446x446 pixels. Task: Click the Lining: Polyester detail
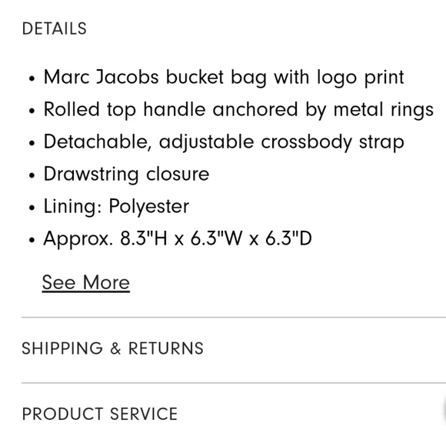click(x=116, y=206)
